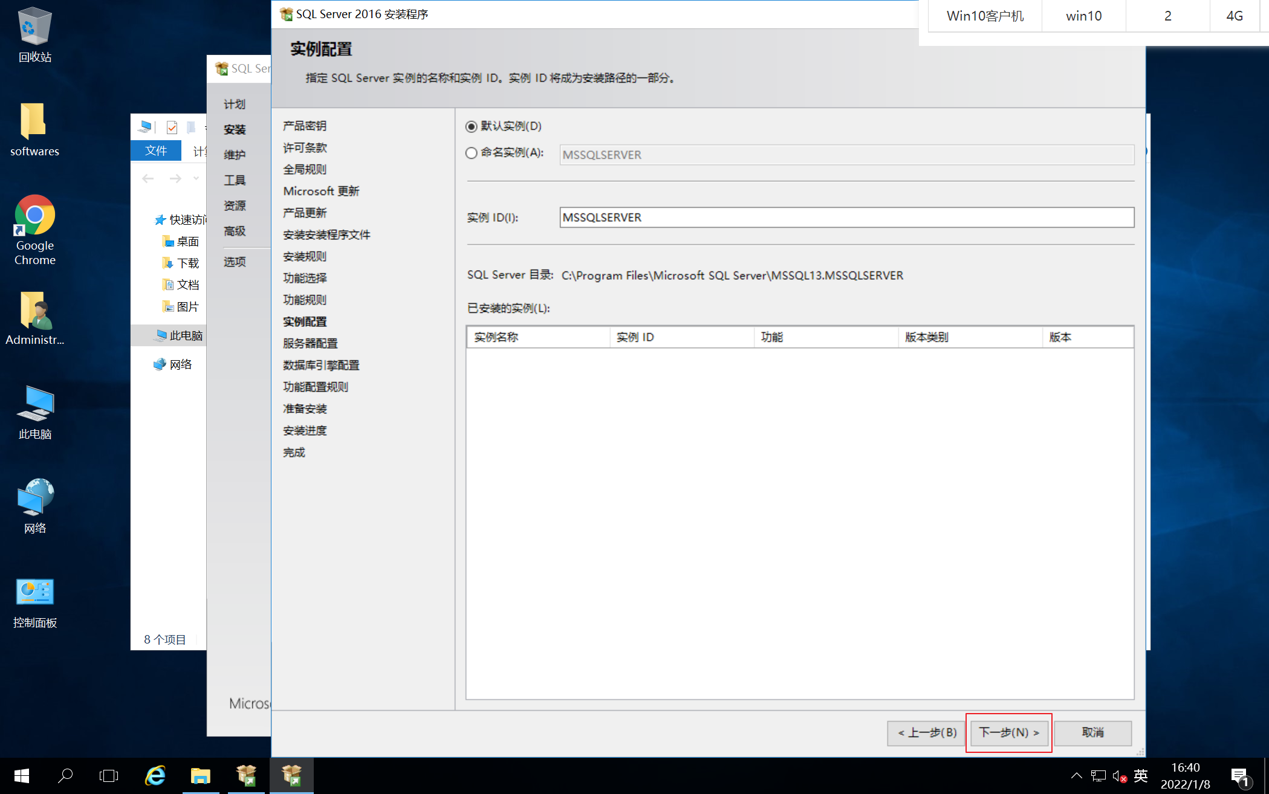The height and width of the screenshot is (794, 1269).
Task: Open the 控制面板 desktop icon
Action: [34, 603]
